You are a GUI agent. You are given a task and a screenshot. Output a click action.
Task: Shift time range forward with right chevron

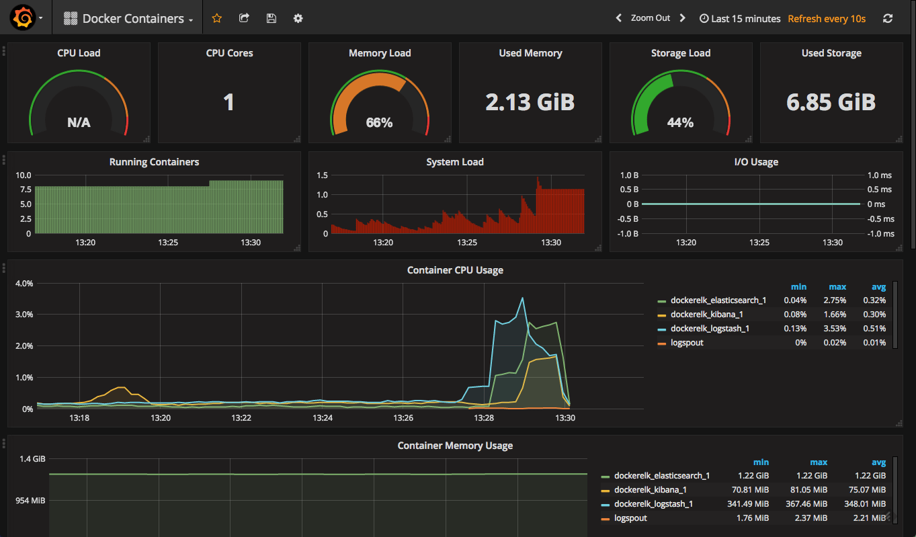682,18
